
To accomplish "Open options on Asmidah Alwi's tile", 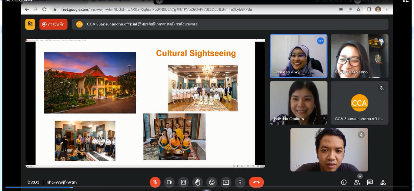I will pos(320,41).
